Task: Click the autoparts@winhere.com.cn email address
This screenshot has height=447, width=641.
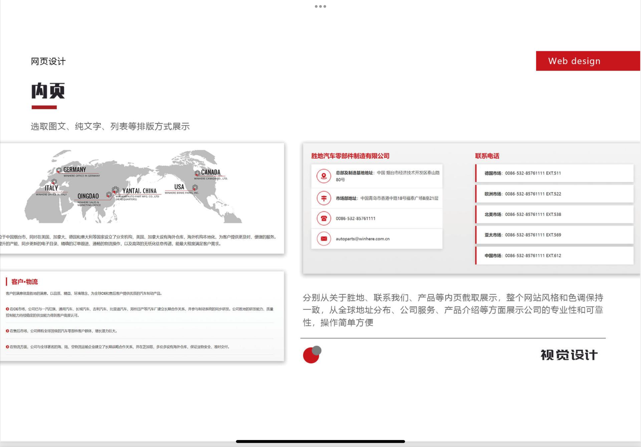Action: [363, 238]
